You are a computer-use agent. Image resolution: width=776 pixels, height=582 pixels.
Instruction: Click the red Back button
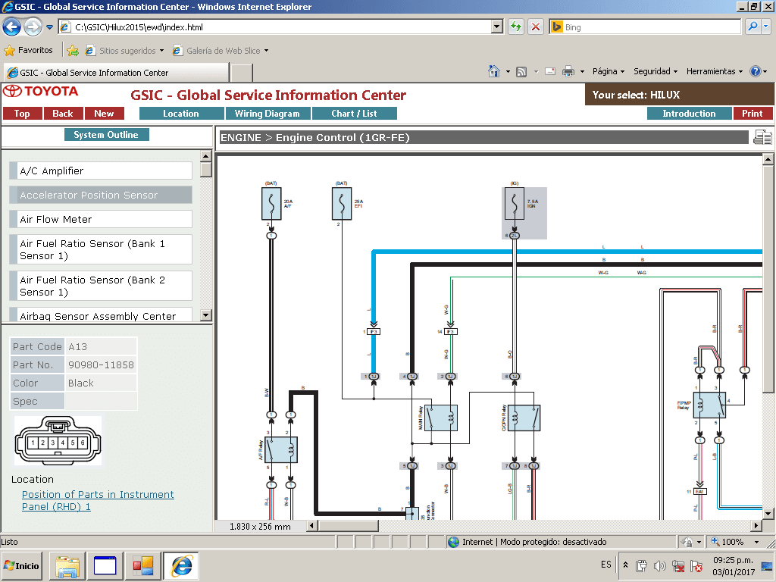[63, 114]
